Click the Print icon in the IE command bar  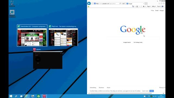click(144, 7)
